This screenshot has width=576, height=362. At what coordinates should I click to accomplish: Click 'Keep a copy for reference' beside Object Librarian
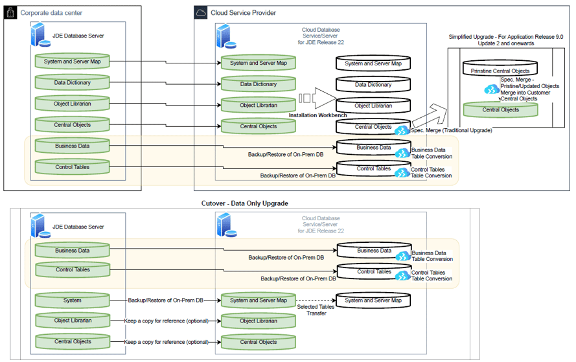point(166,321)
